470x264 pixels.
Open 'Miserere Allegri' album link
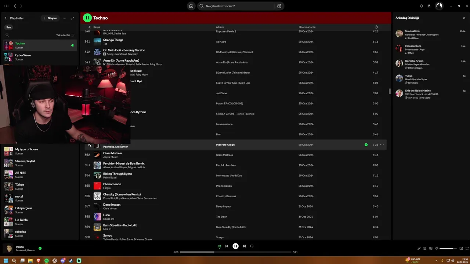click(x=225, y=145)
